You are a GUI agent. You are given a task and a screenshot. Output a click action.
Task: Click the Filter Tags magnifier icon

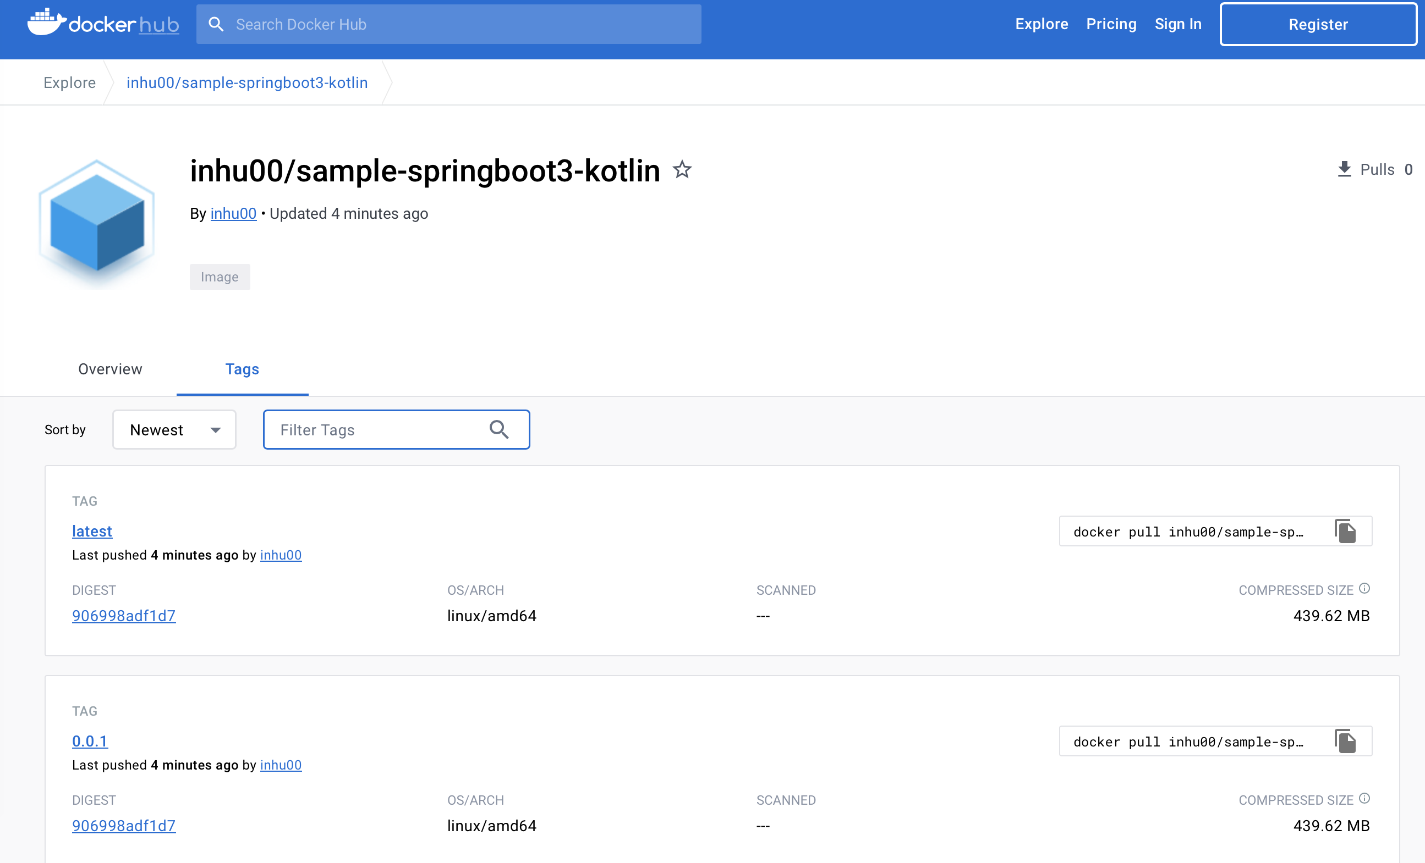(498, 430)
